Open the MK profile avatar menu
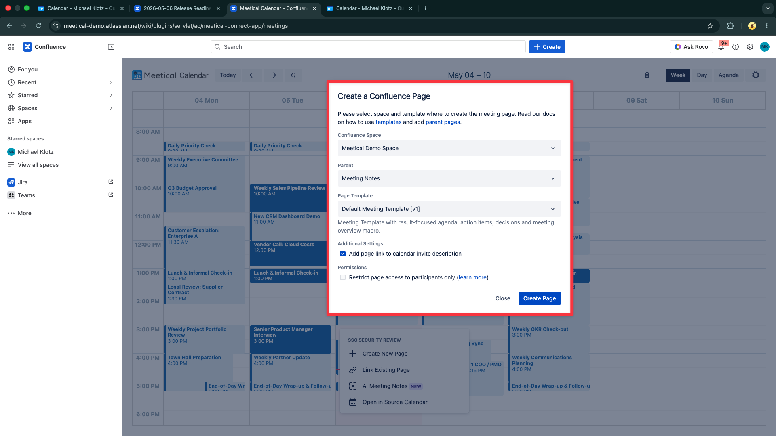 (x=765, y=47)
